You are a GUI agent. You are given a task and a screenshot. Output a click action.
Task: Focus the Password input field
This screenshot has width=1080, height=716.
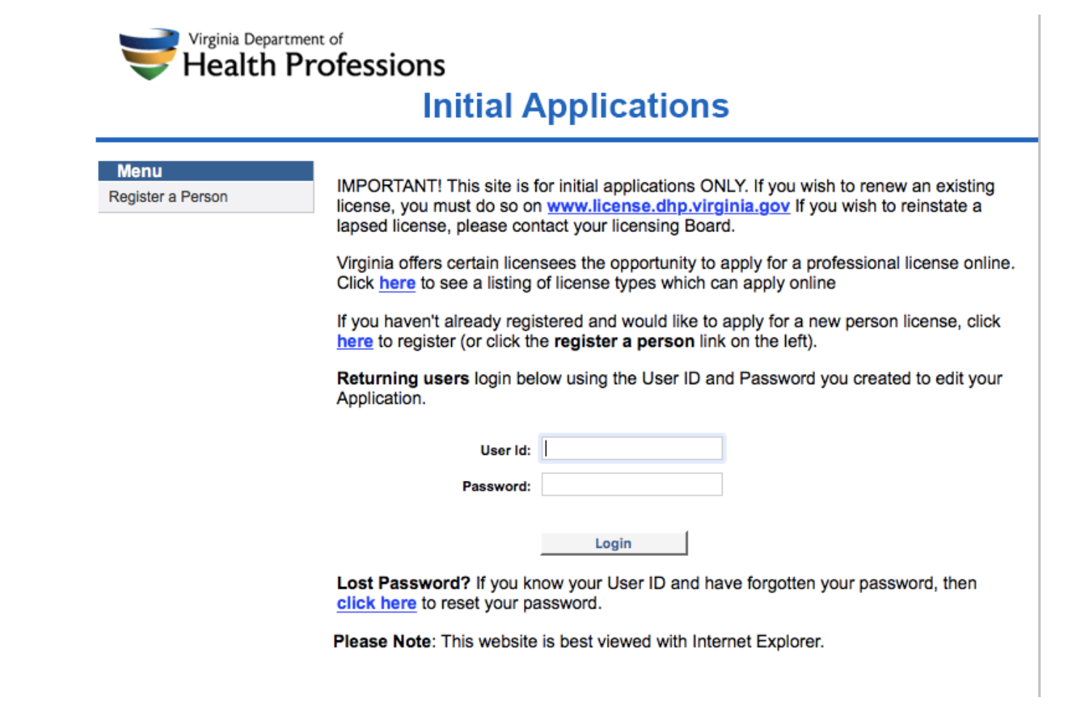pyautogui.click(x=632, y=485)
